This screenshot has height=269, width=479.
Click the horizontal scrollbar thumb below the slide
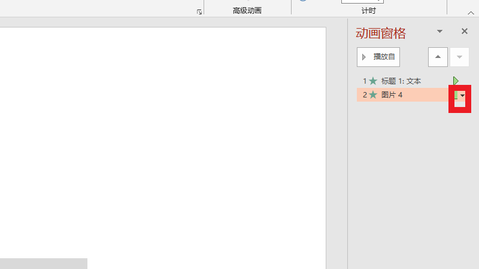pos(43,263)
